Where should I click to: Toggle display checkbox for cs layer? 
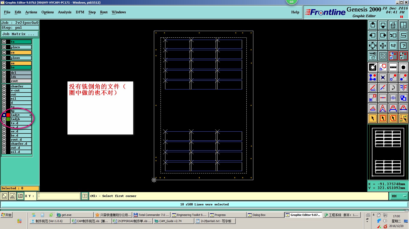pos(4,53)
